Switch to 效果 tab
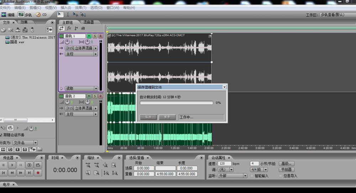Screen dimensions: 356x193 (24, 22)
